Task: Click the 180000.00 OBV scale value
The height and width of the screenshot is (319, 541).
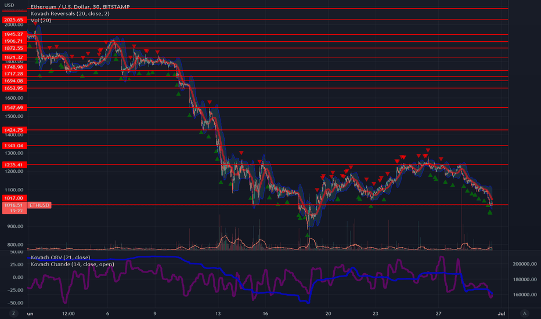Action: pos(524,280)
